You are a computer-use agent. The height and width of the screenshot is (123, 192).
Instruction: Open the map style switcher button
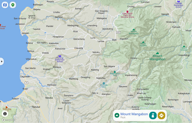tap(5, 5)
